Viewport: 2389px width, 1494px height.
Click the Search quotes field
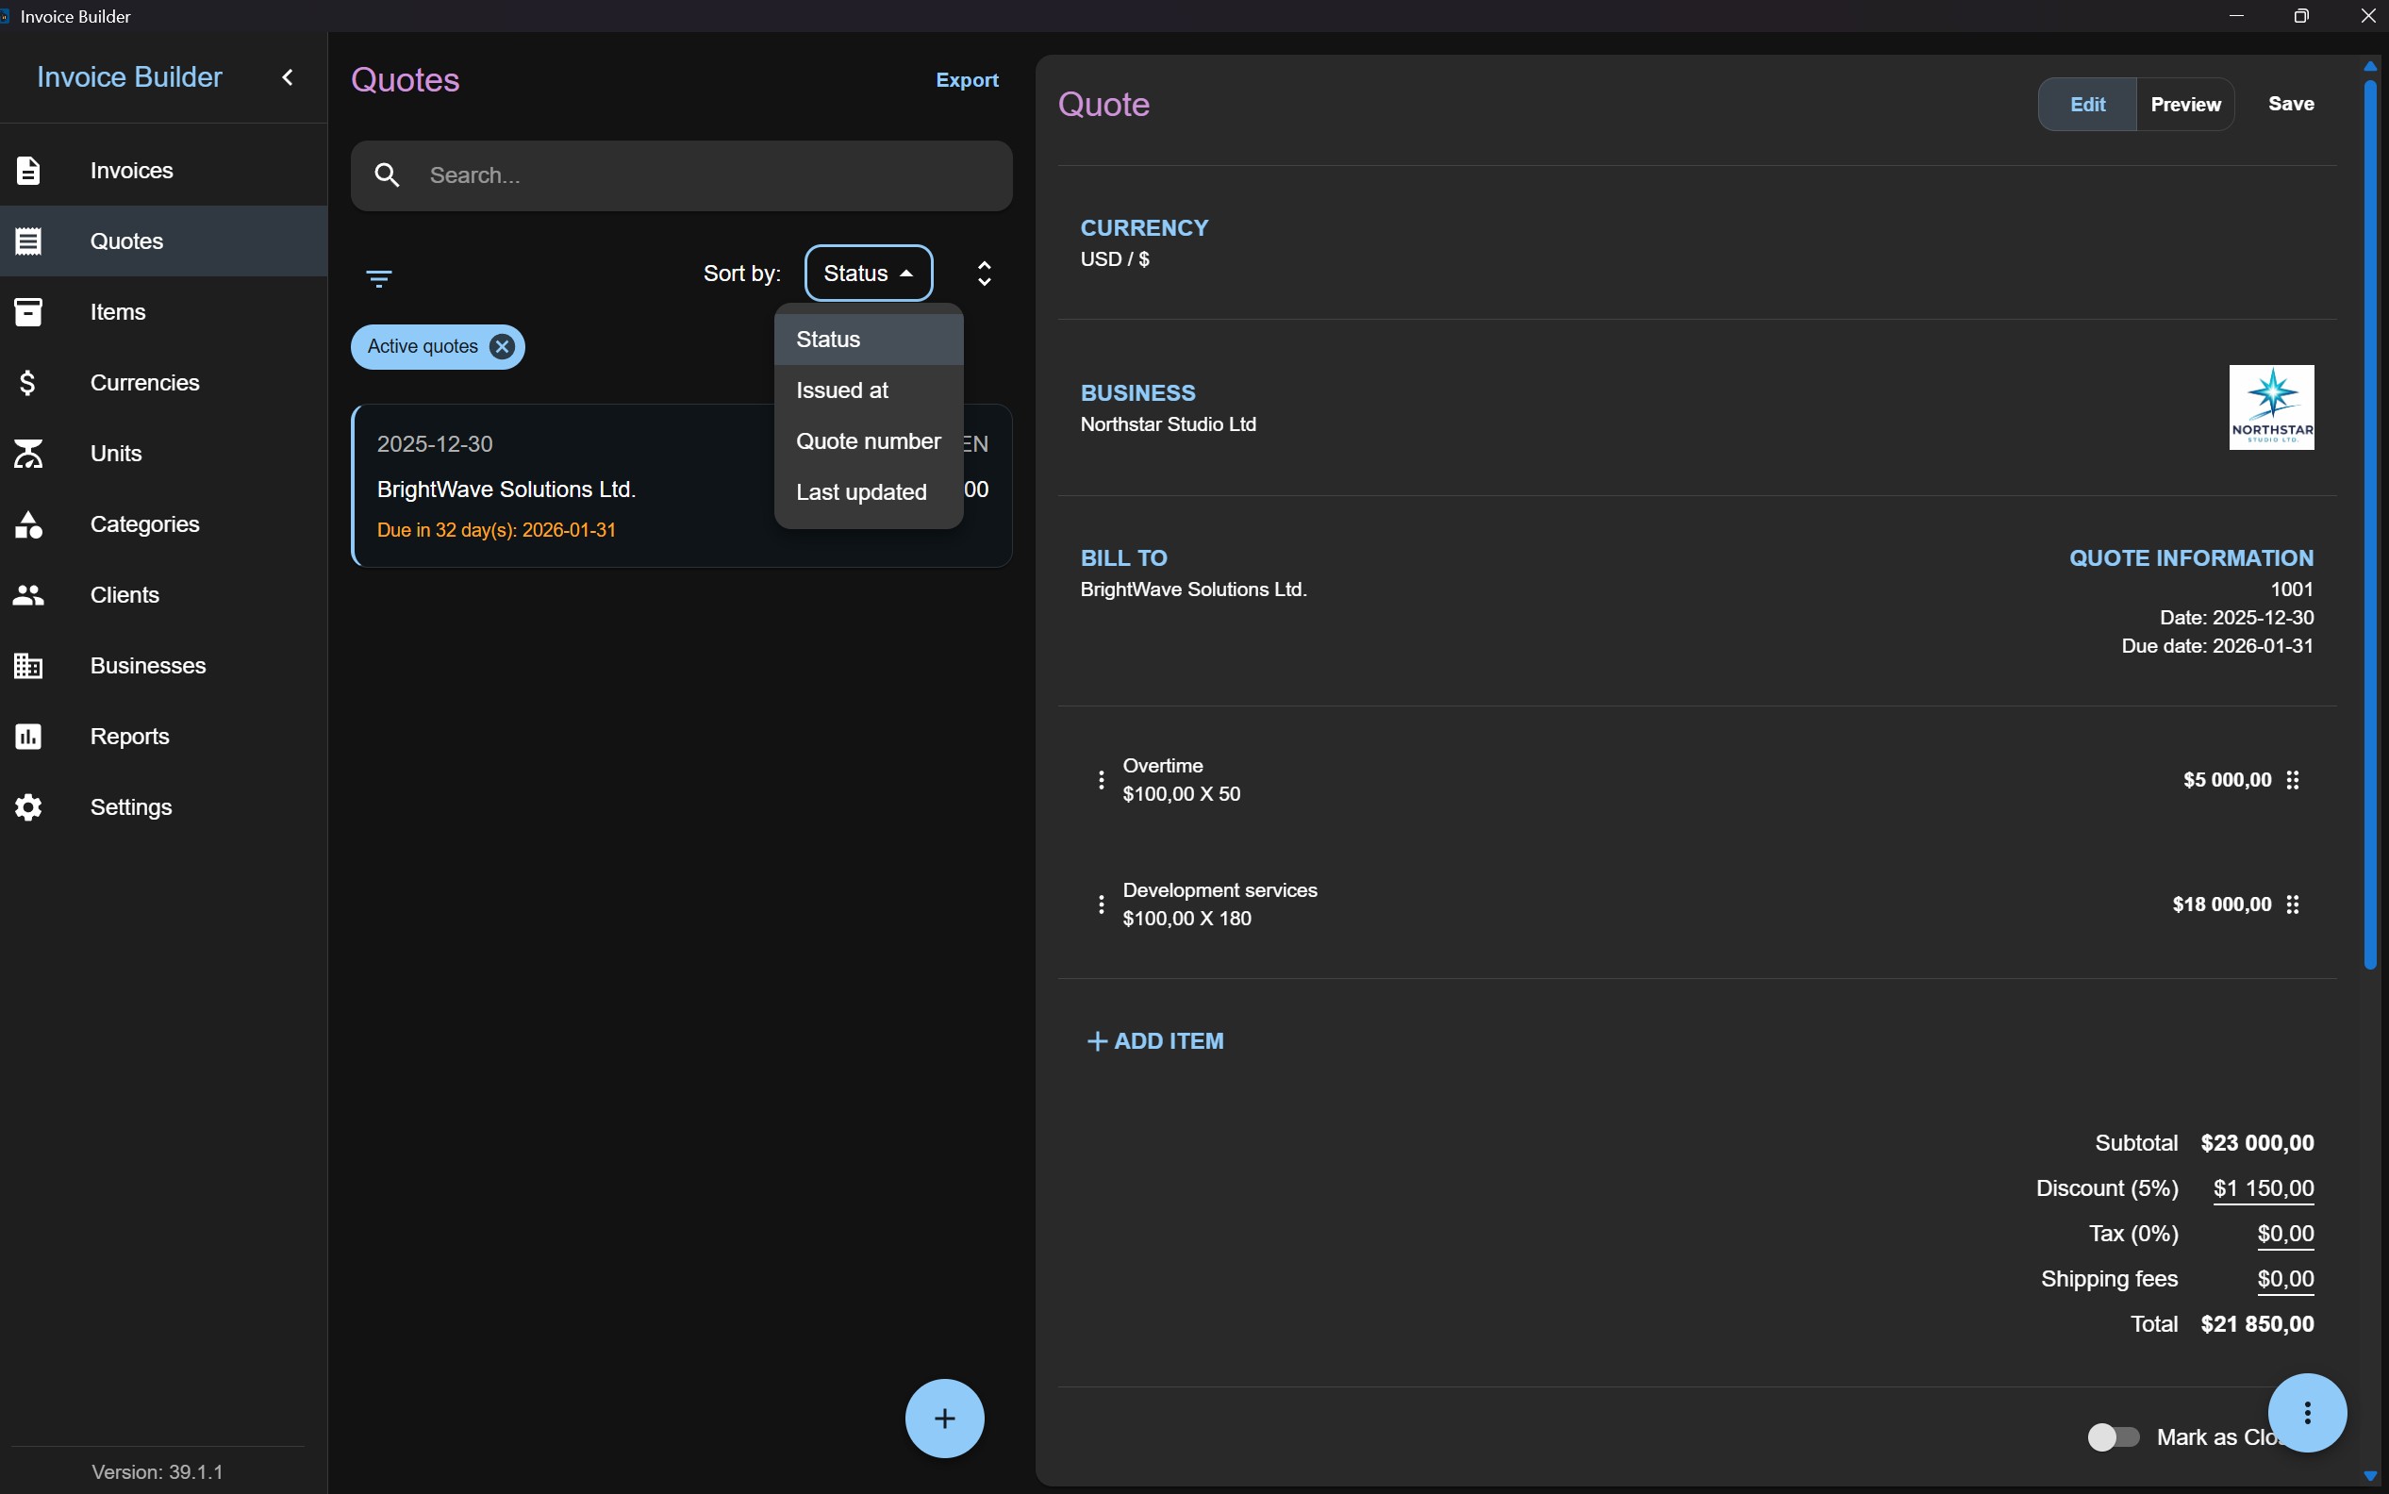pyautogui.click(x=682, y=175)
